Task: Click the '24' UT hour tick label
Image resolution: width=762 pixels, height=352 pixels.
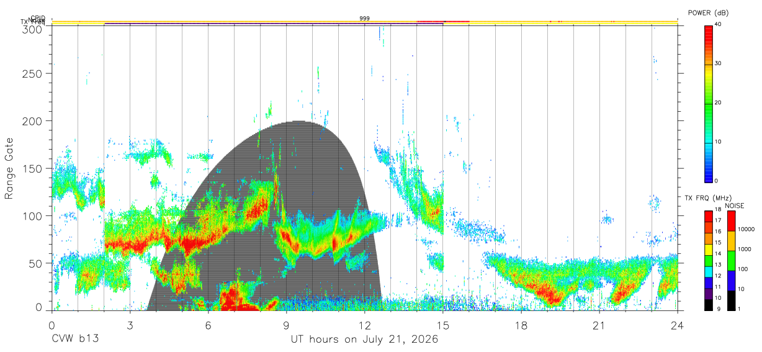Action: pos(677,325)
